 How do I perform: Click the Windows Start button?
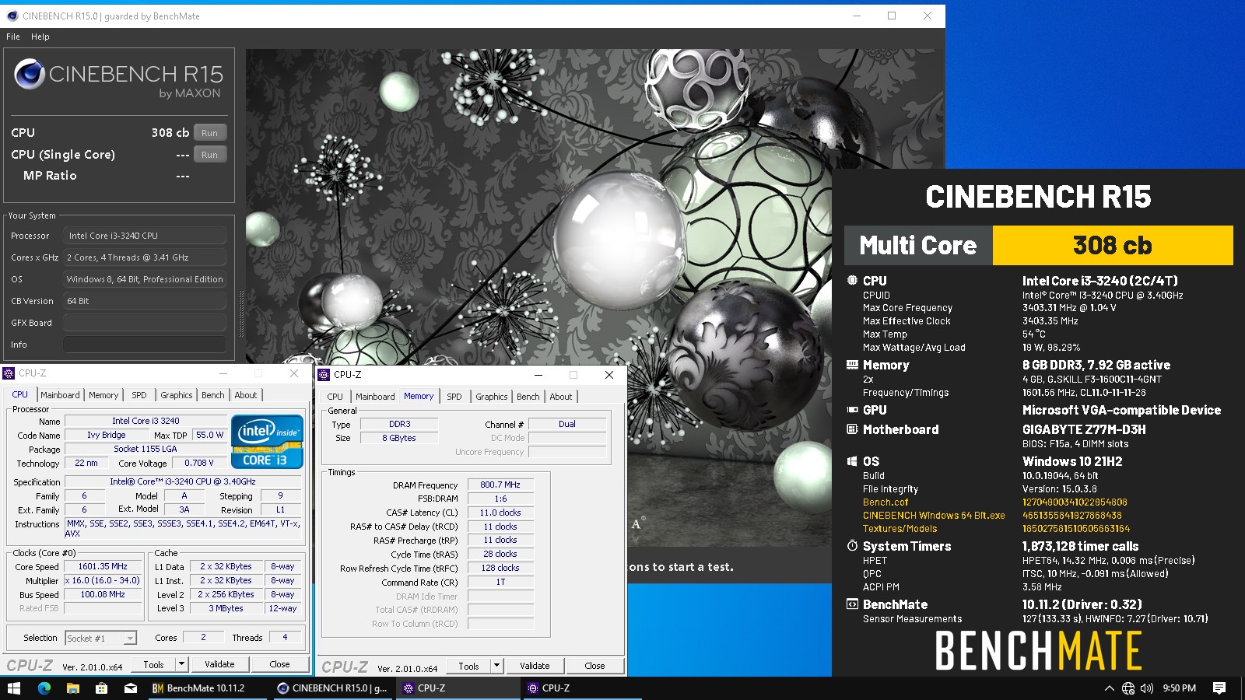pos(14,688)
